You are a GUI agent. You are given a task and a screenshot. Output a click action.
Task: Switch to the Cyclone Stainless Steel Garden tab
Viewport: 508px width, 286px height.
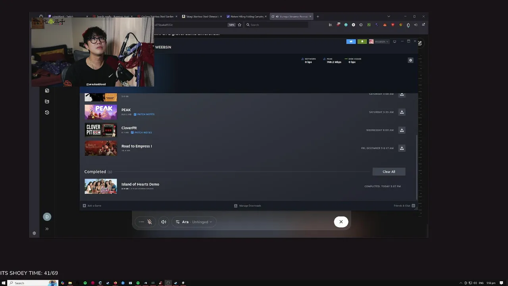click(x=158, y=17)
